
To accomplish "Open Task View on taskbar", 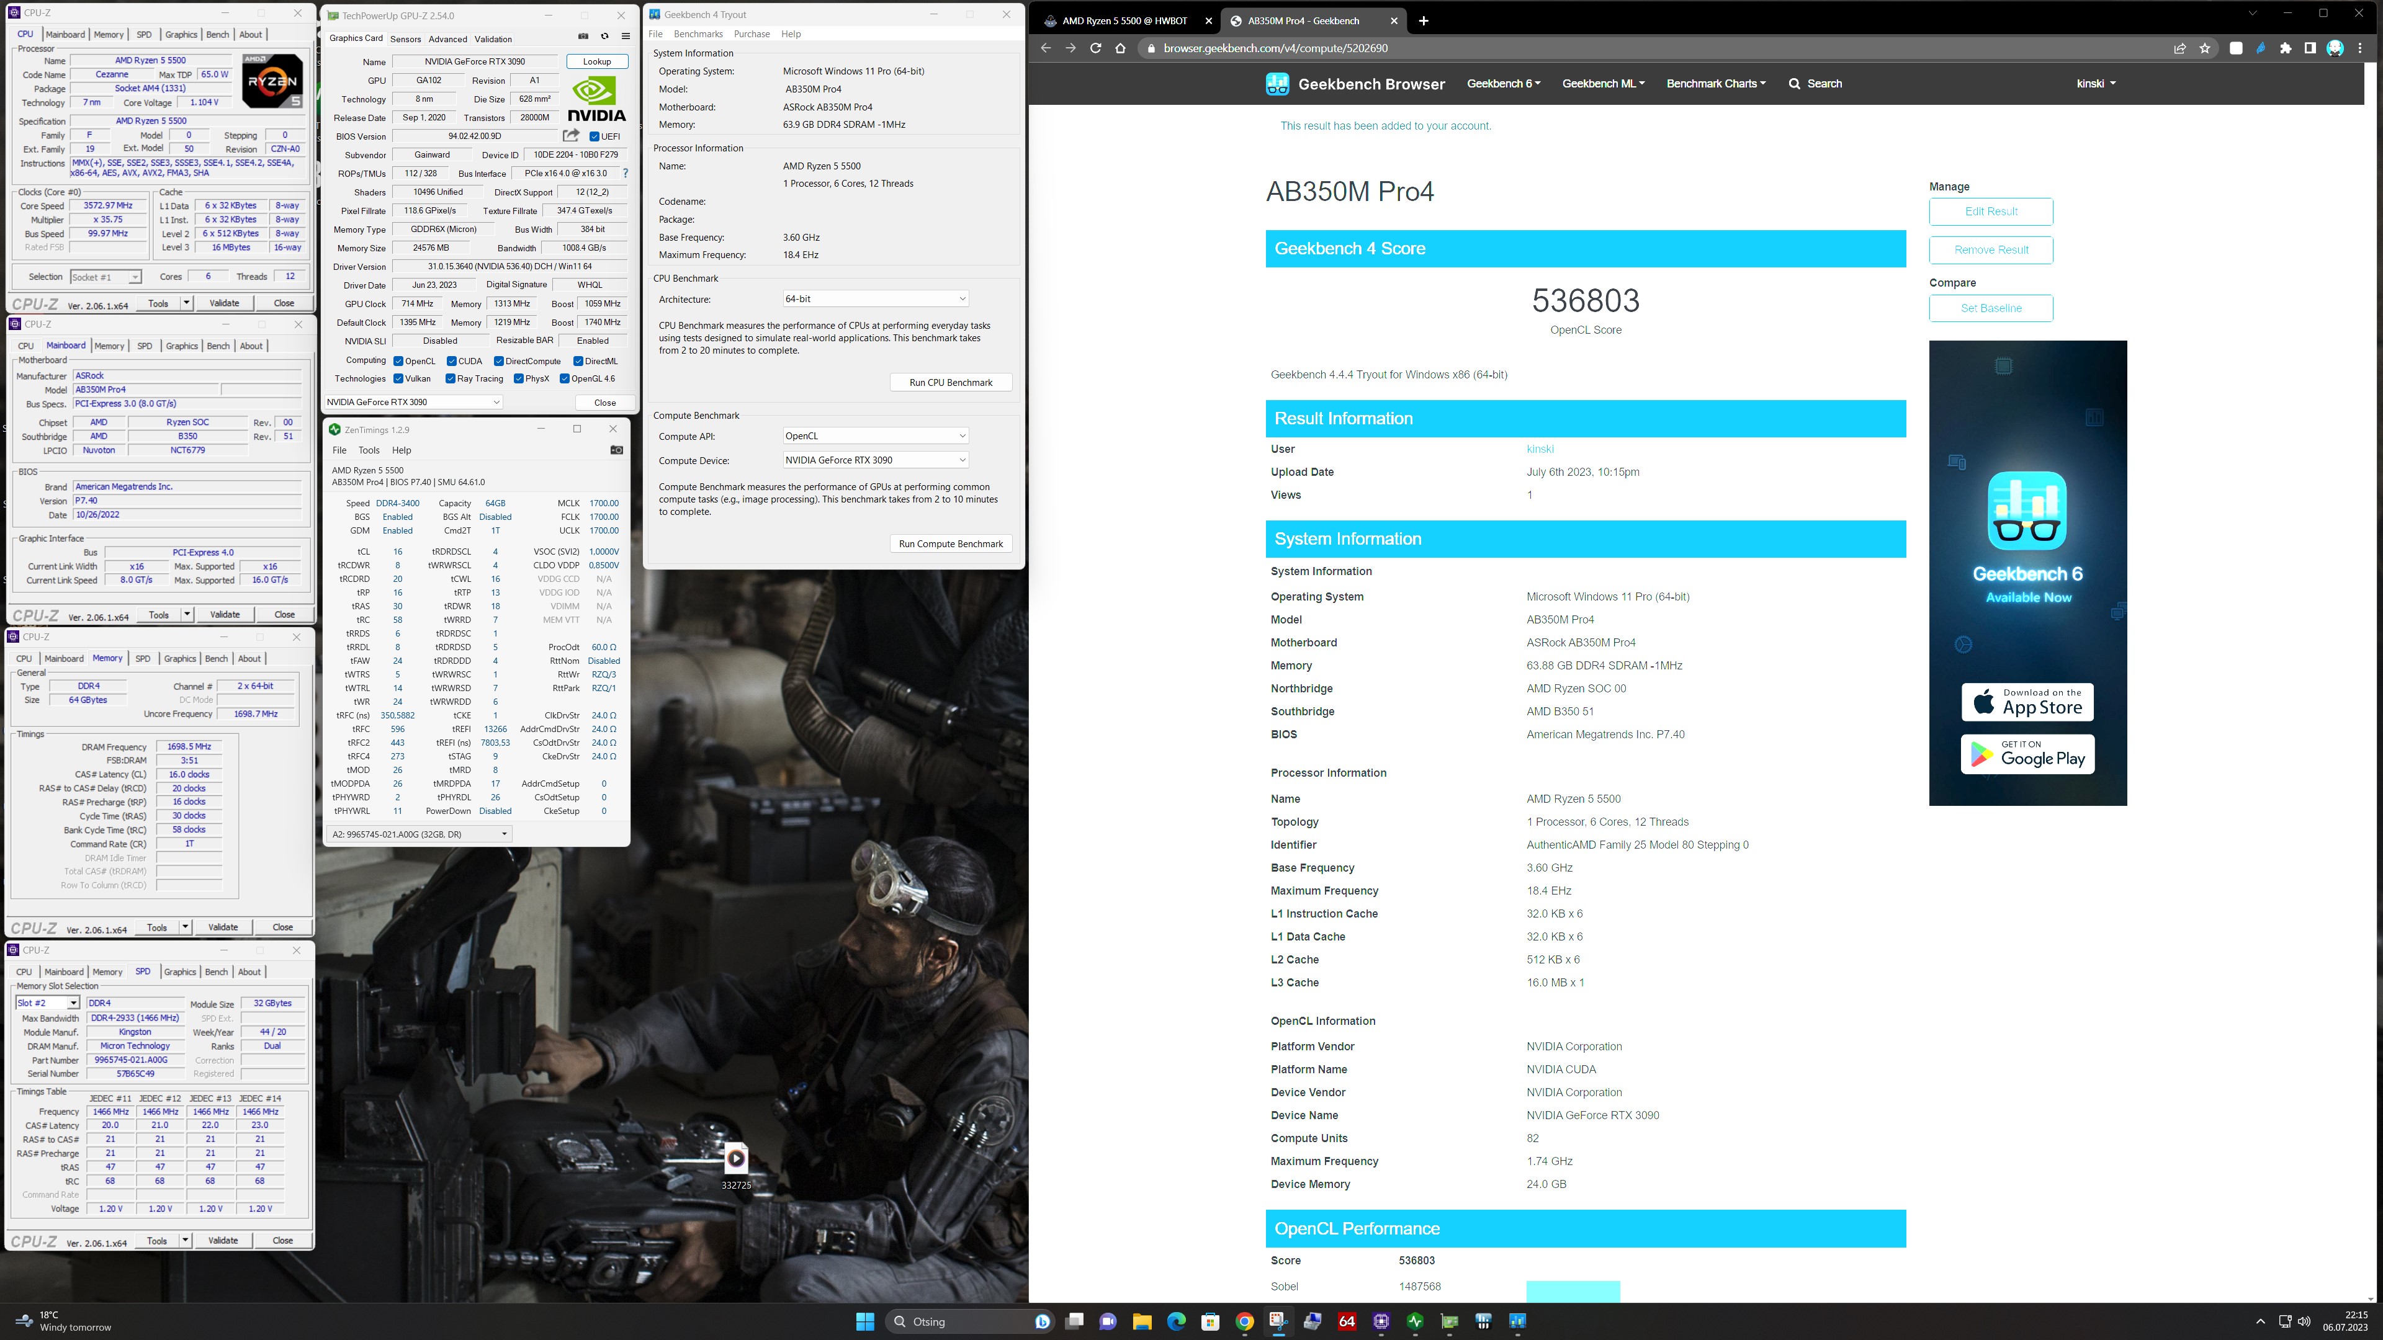I will pyautogui.click(x=1074, y=1321).
